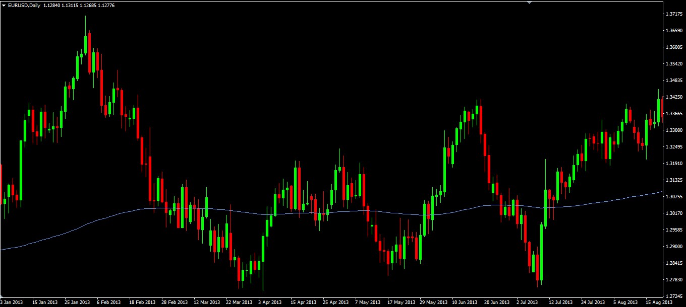Viewport: 686px width, 307px height.
Task: Click the 1.30170 price level label
Action: click(674, 213)
